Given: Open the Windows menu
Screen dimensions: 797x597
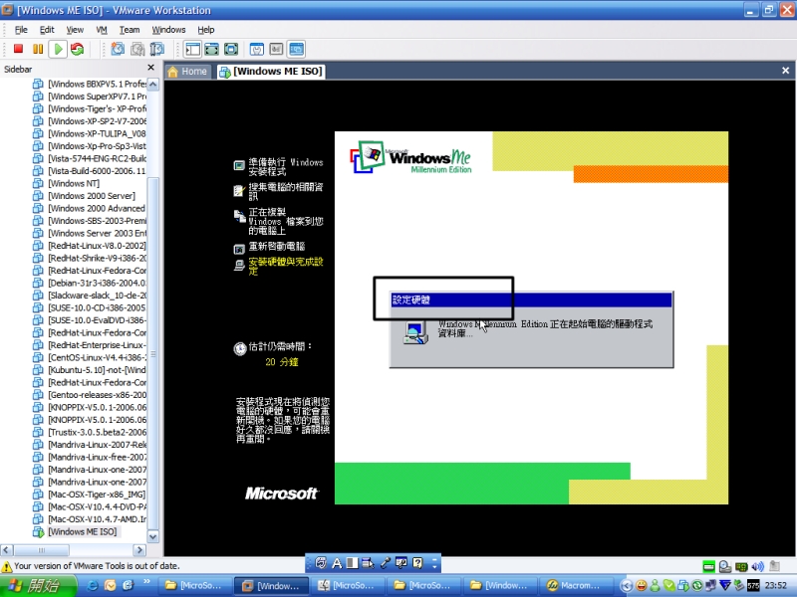Looking at the screenshot, I should pyautogui.click(x=168, y=30).
